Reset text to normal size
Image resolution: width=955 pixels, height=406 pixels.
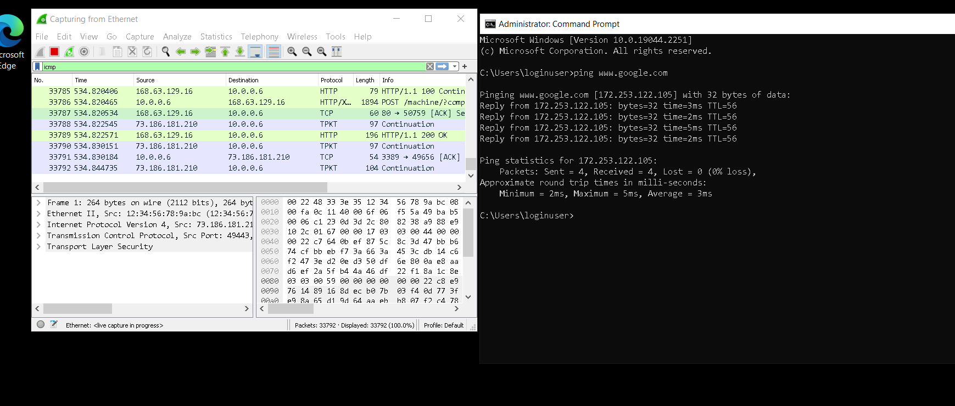pos(322,52)
